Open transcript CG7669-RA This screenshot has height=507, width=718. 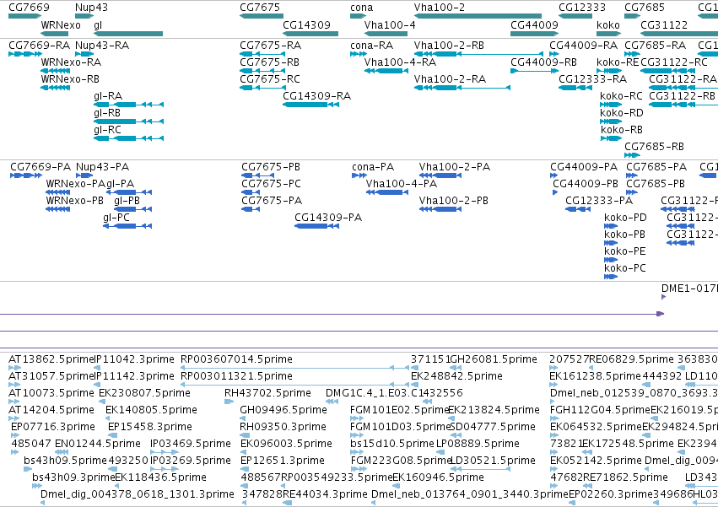[25, 54]
